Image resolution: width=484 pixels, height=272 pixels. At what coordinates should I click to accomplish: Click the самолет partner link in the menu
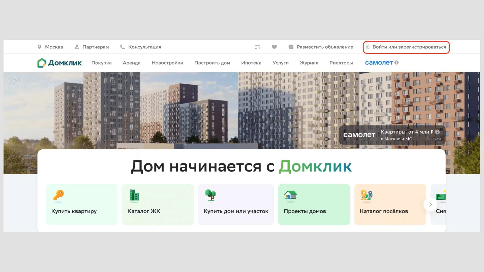[379, 62]
